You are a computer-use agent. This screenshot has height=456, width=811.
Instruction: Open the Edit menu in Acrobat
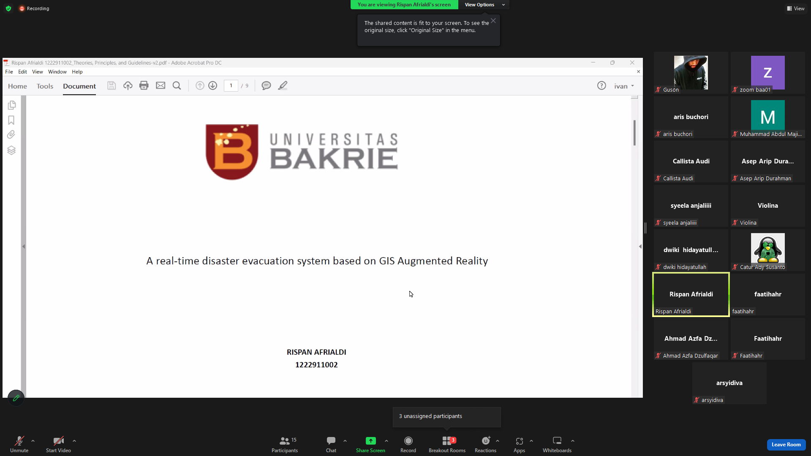pyautogui.click(x=22, y=72)
